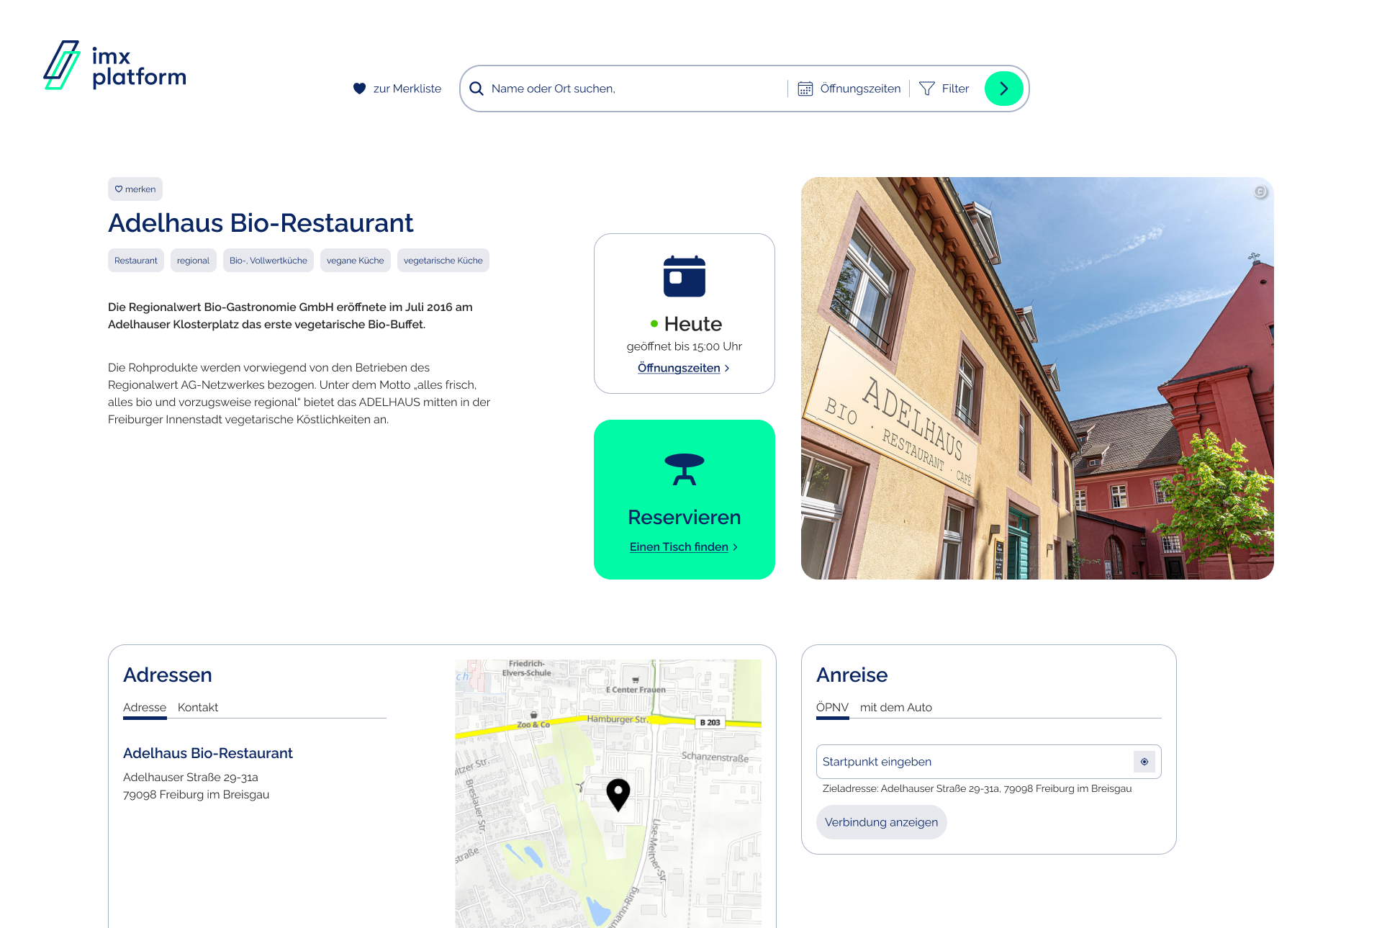Click the copyright icon on restaurant photo
The width and height of the screenshot is (1382, 928).
coord(1260,192)
